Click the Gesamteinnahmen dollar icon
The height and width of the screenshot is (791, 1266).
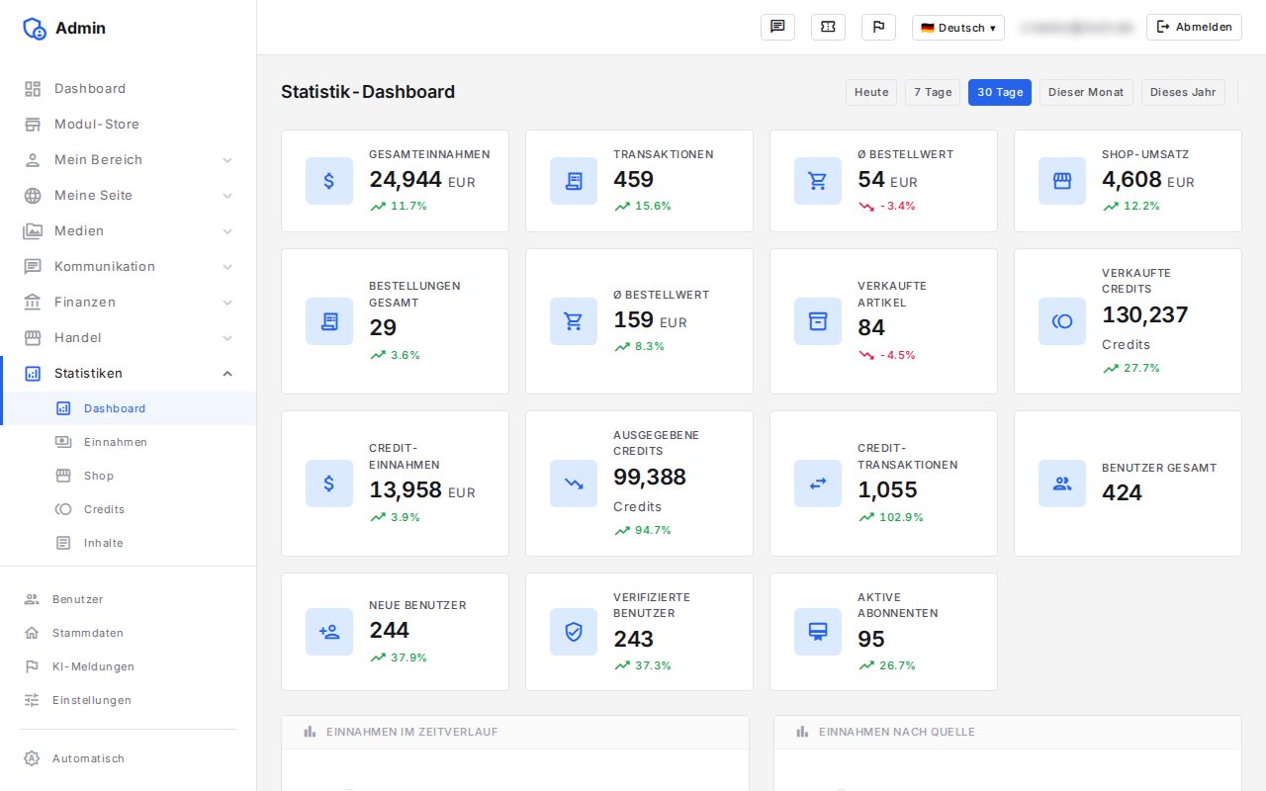[329, 181]
